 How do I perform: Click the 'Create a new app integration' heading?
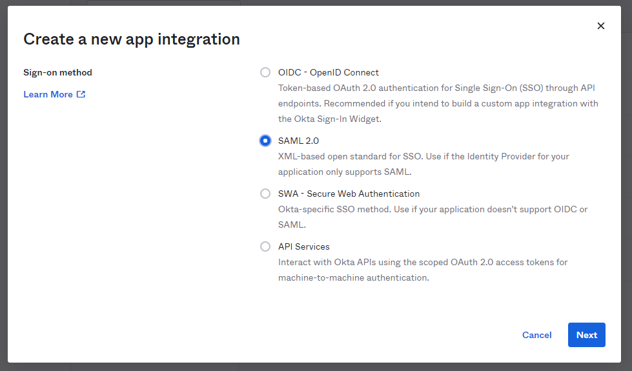[x=132, y=39]
